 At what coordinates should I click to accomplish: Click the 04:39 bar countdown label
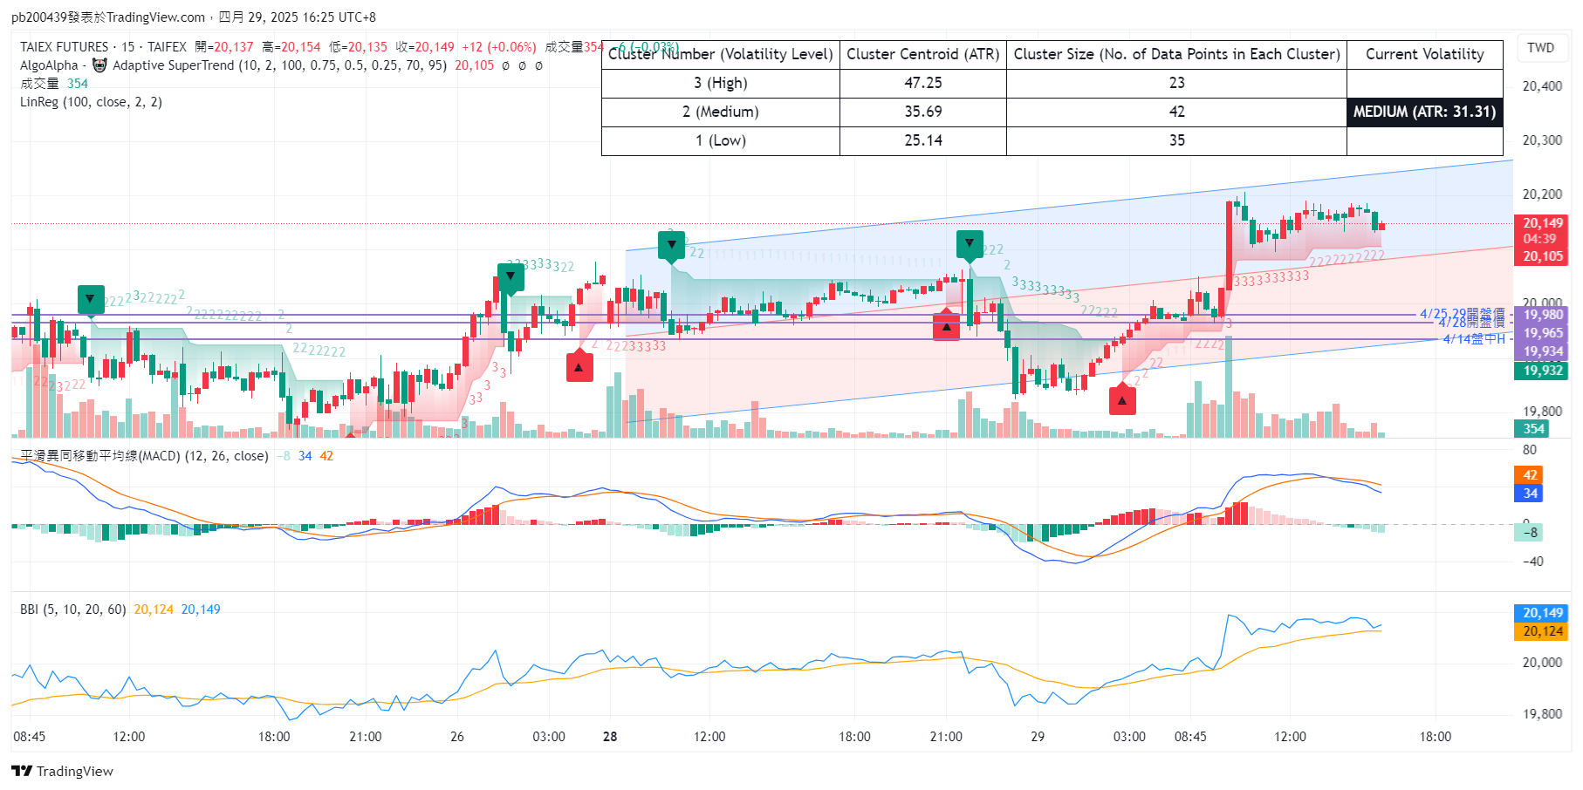click(x=1540, y=239)
